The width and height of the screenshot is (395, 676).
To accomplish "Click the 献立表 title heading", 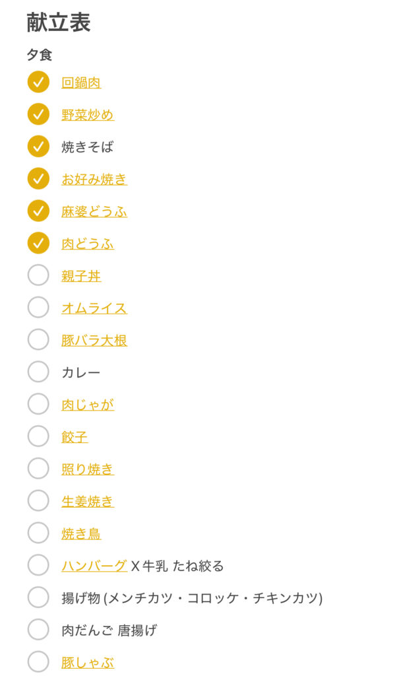I will (x=59, y=22).
